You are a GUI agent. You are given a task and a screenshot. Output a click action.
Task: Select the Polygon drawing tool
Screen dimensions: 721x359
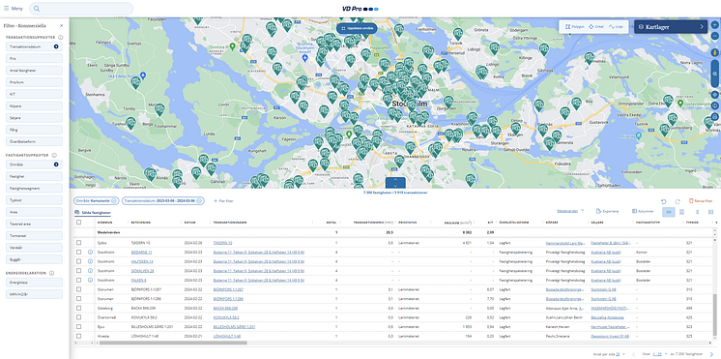click(x=575, y=27)
